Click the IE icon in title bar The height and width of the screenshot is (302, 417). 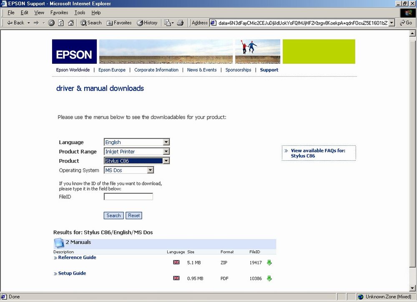[x=4, y=3]
